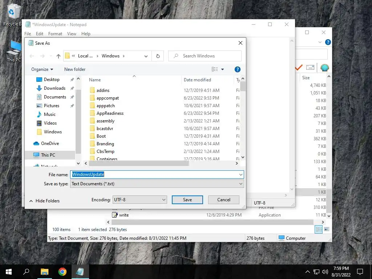
Task: Open volume control in system tray
Action: [325, 272]
